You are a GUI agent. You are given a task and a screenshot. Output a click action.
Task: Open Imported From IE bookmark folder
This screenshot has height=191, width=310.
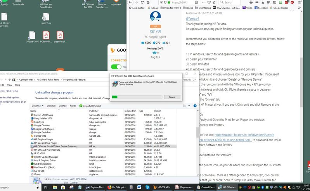pyautogui.click(x=171, y=8)
